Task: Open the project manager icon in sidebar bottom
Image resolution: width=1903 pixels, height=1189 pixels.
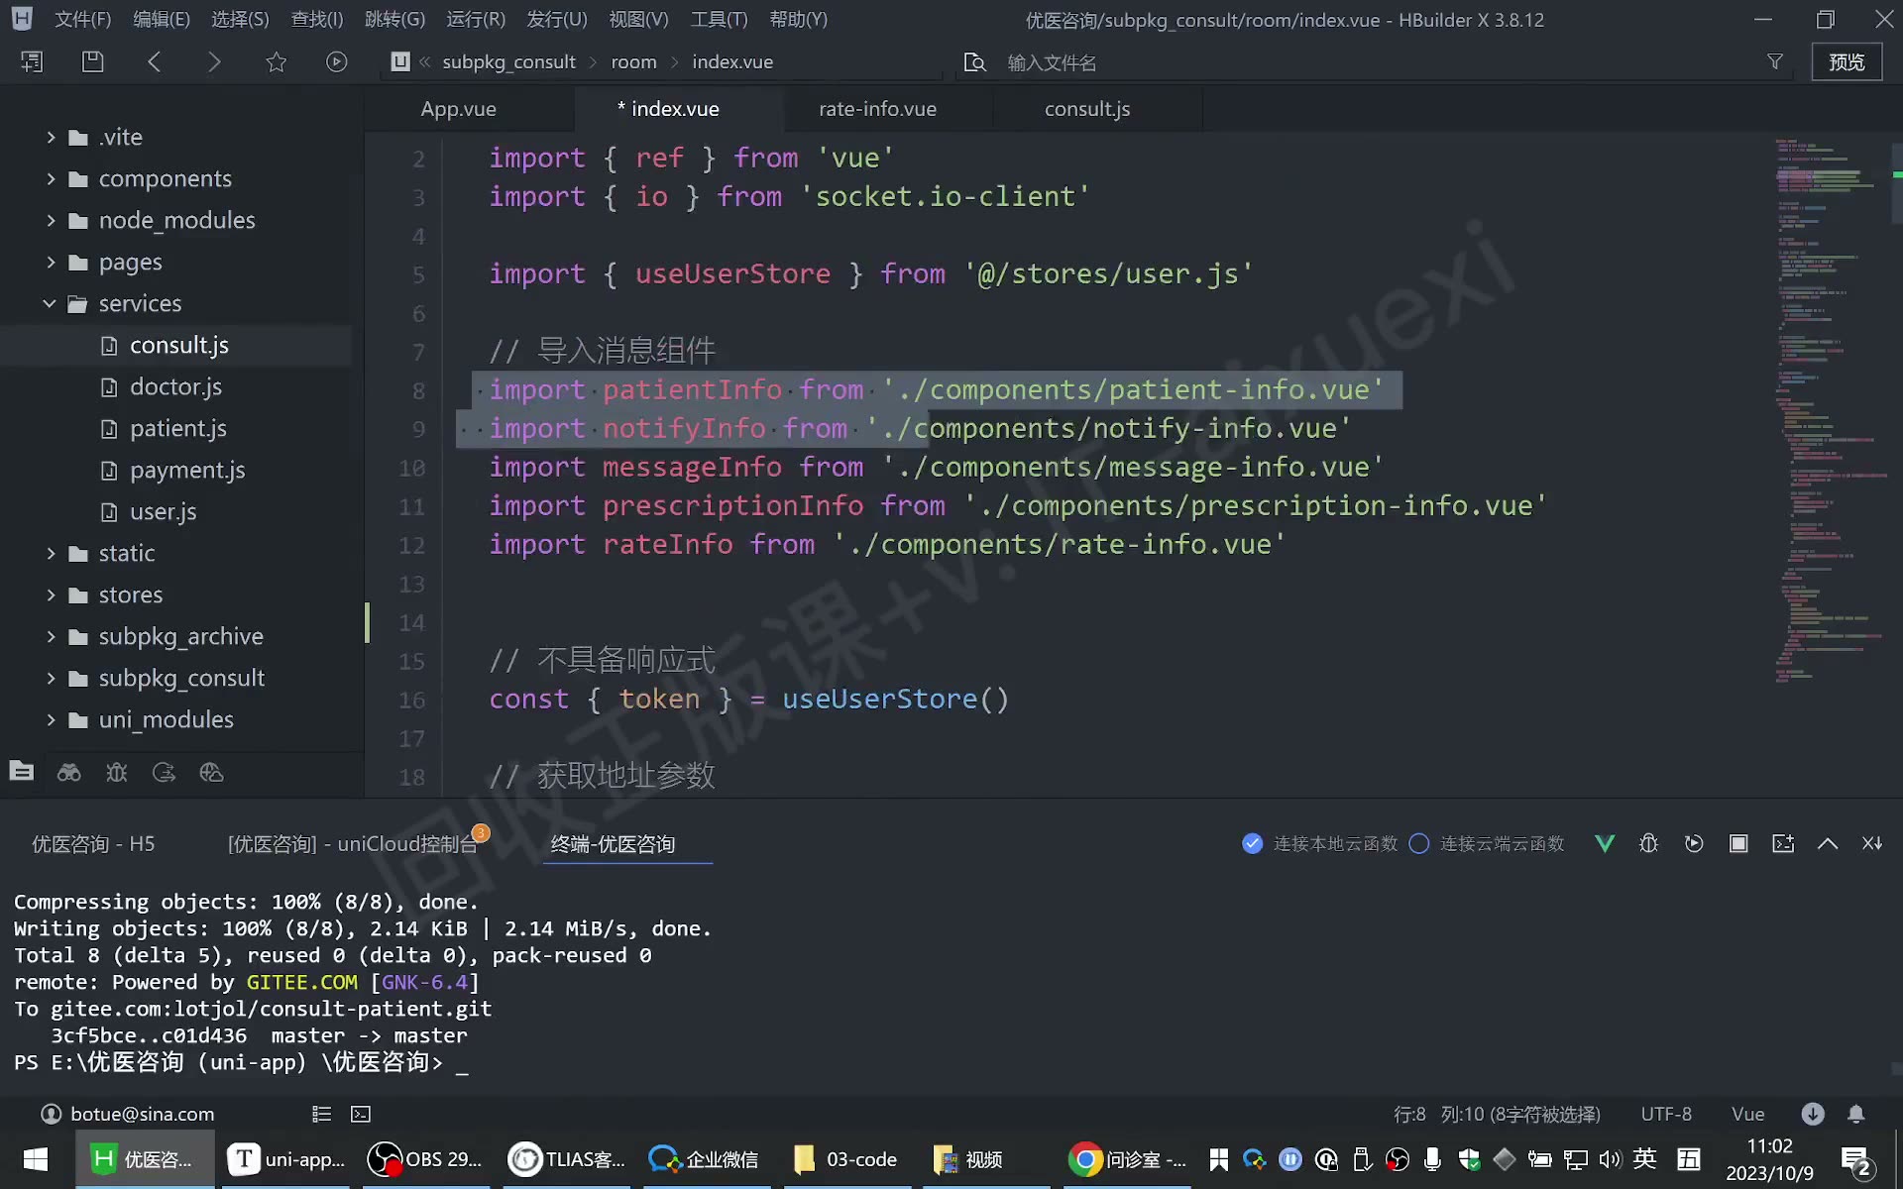Action: [21, 772]
